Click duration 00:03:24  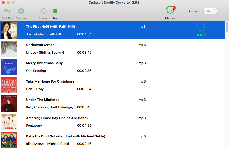click(84, 89)
